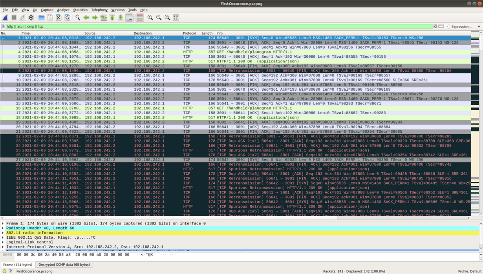
Task: Open display filter bookmark menu
Action: point(4,27)
